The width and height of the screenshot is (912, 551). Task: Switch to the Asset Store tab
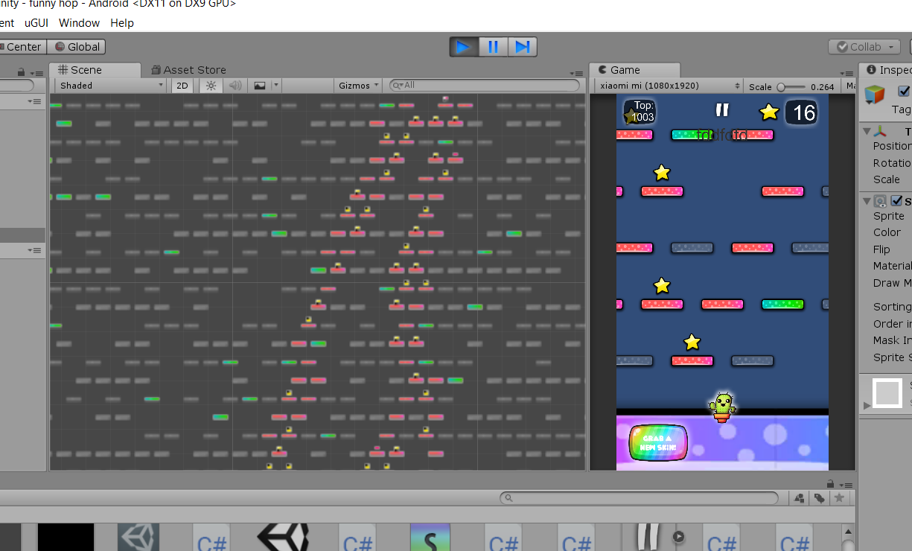(188, 69)
